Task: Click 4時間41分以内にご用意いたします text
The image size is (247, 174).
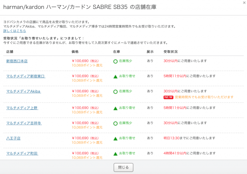Action: point(190,153)
